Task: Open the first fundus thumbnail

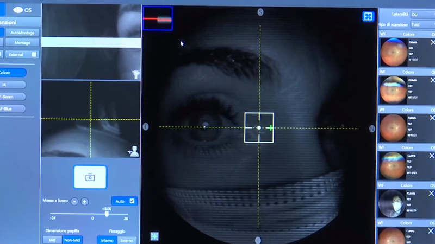Action: pos(394,52)
